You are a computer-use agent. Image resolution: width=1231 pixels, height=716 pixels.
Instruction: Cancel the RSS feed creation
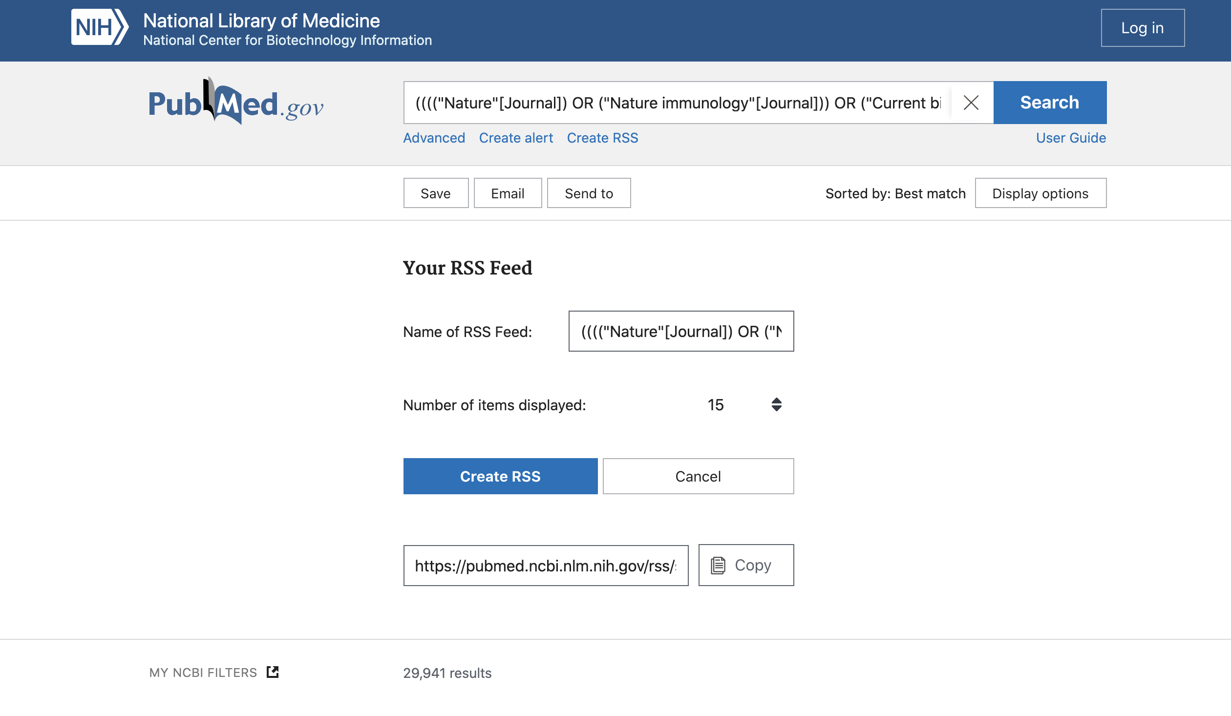tap(698, 476)
